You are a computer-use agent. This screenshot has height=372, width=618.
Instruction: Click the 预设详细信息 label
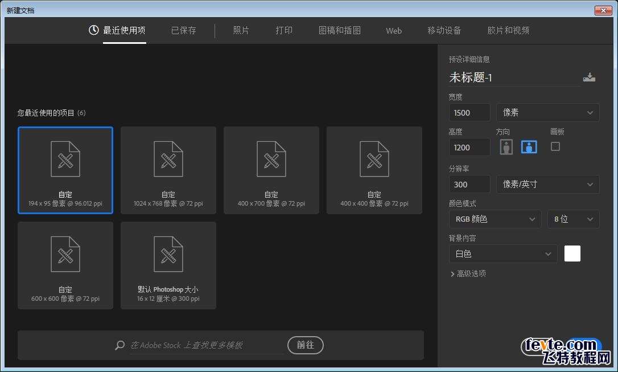[469, 59]
